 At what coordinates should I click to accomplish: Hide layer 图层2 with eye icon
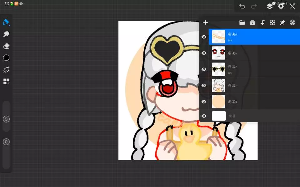coord(204,69)
